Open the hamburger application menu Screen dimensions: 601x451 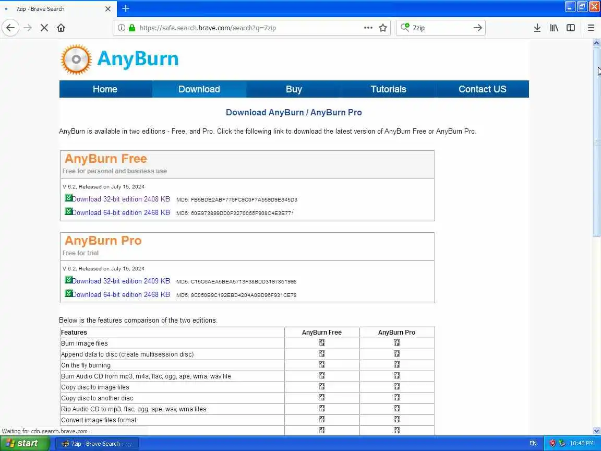[591, 28]
